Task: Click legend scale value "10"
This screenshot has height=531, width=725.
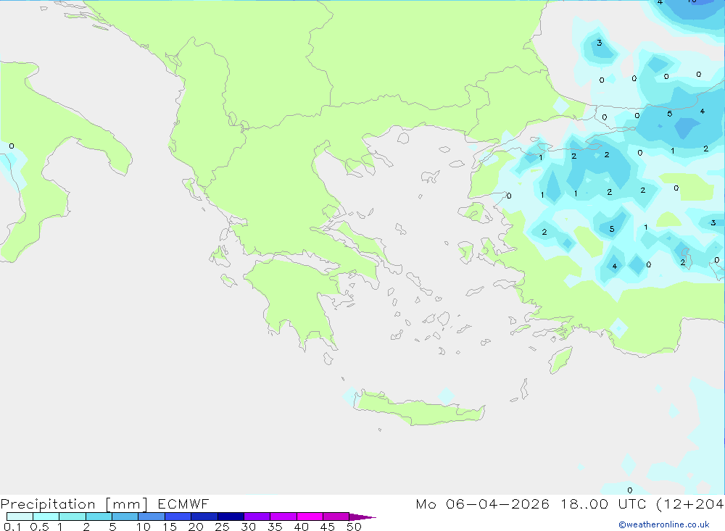Action: [144, 527]
